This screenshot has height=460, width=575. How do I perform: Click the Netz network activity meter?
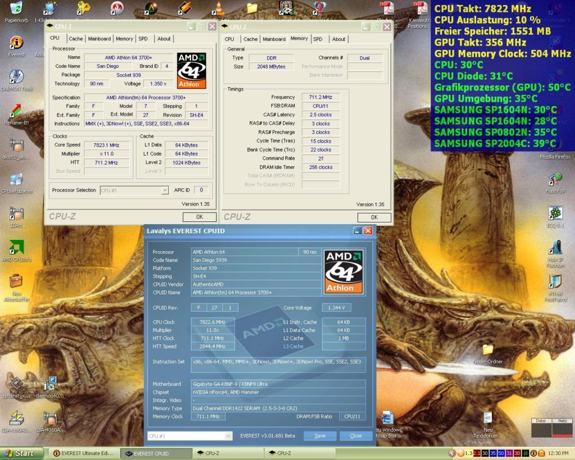tap(562, 429)
